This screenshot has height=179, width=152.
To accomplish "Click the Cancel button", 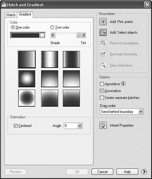I will tap(102, 172).
